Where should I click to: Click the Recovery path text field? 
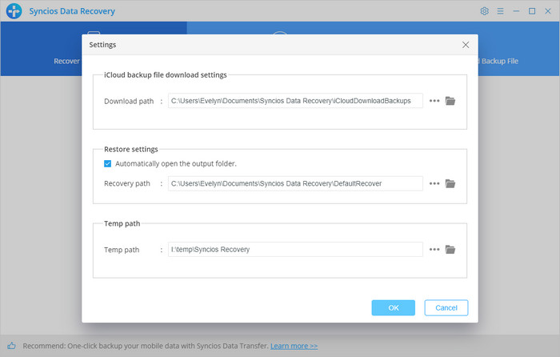pyautogui.click(x=295, y=183)
